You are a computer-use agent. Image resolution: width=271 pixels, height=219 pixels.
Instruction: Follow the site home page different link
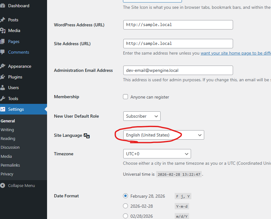click(x=235, y=53)
